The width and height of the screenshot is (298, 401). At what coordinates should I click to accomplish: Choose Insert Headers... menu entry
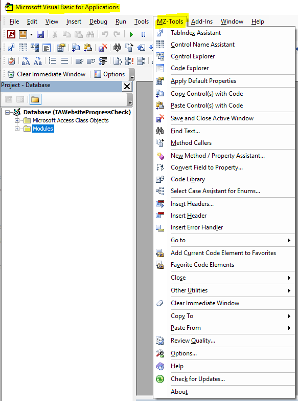pyautogui.click(x=224, y=204)
